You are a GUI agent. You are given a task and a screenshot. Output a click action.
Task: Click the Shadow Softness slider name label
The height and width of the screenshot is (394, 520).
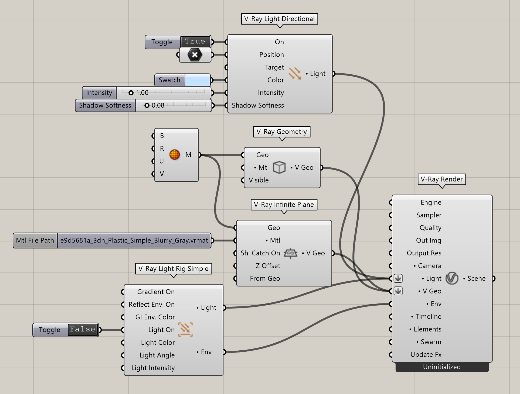105,105
